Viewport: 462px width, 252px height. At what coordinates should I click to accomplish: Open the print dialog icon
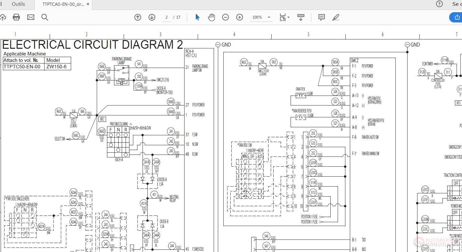16,17
